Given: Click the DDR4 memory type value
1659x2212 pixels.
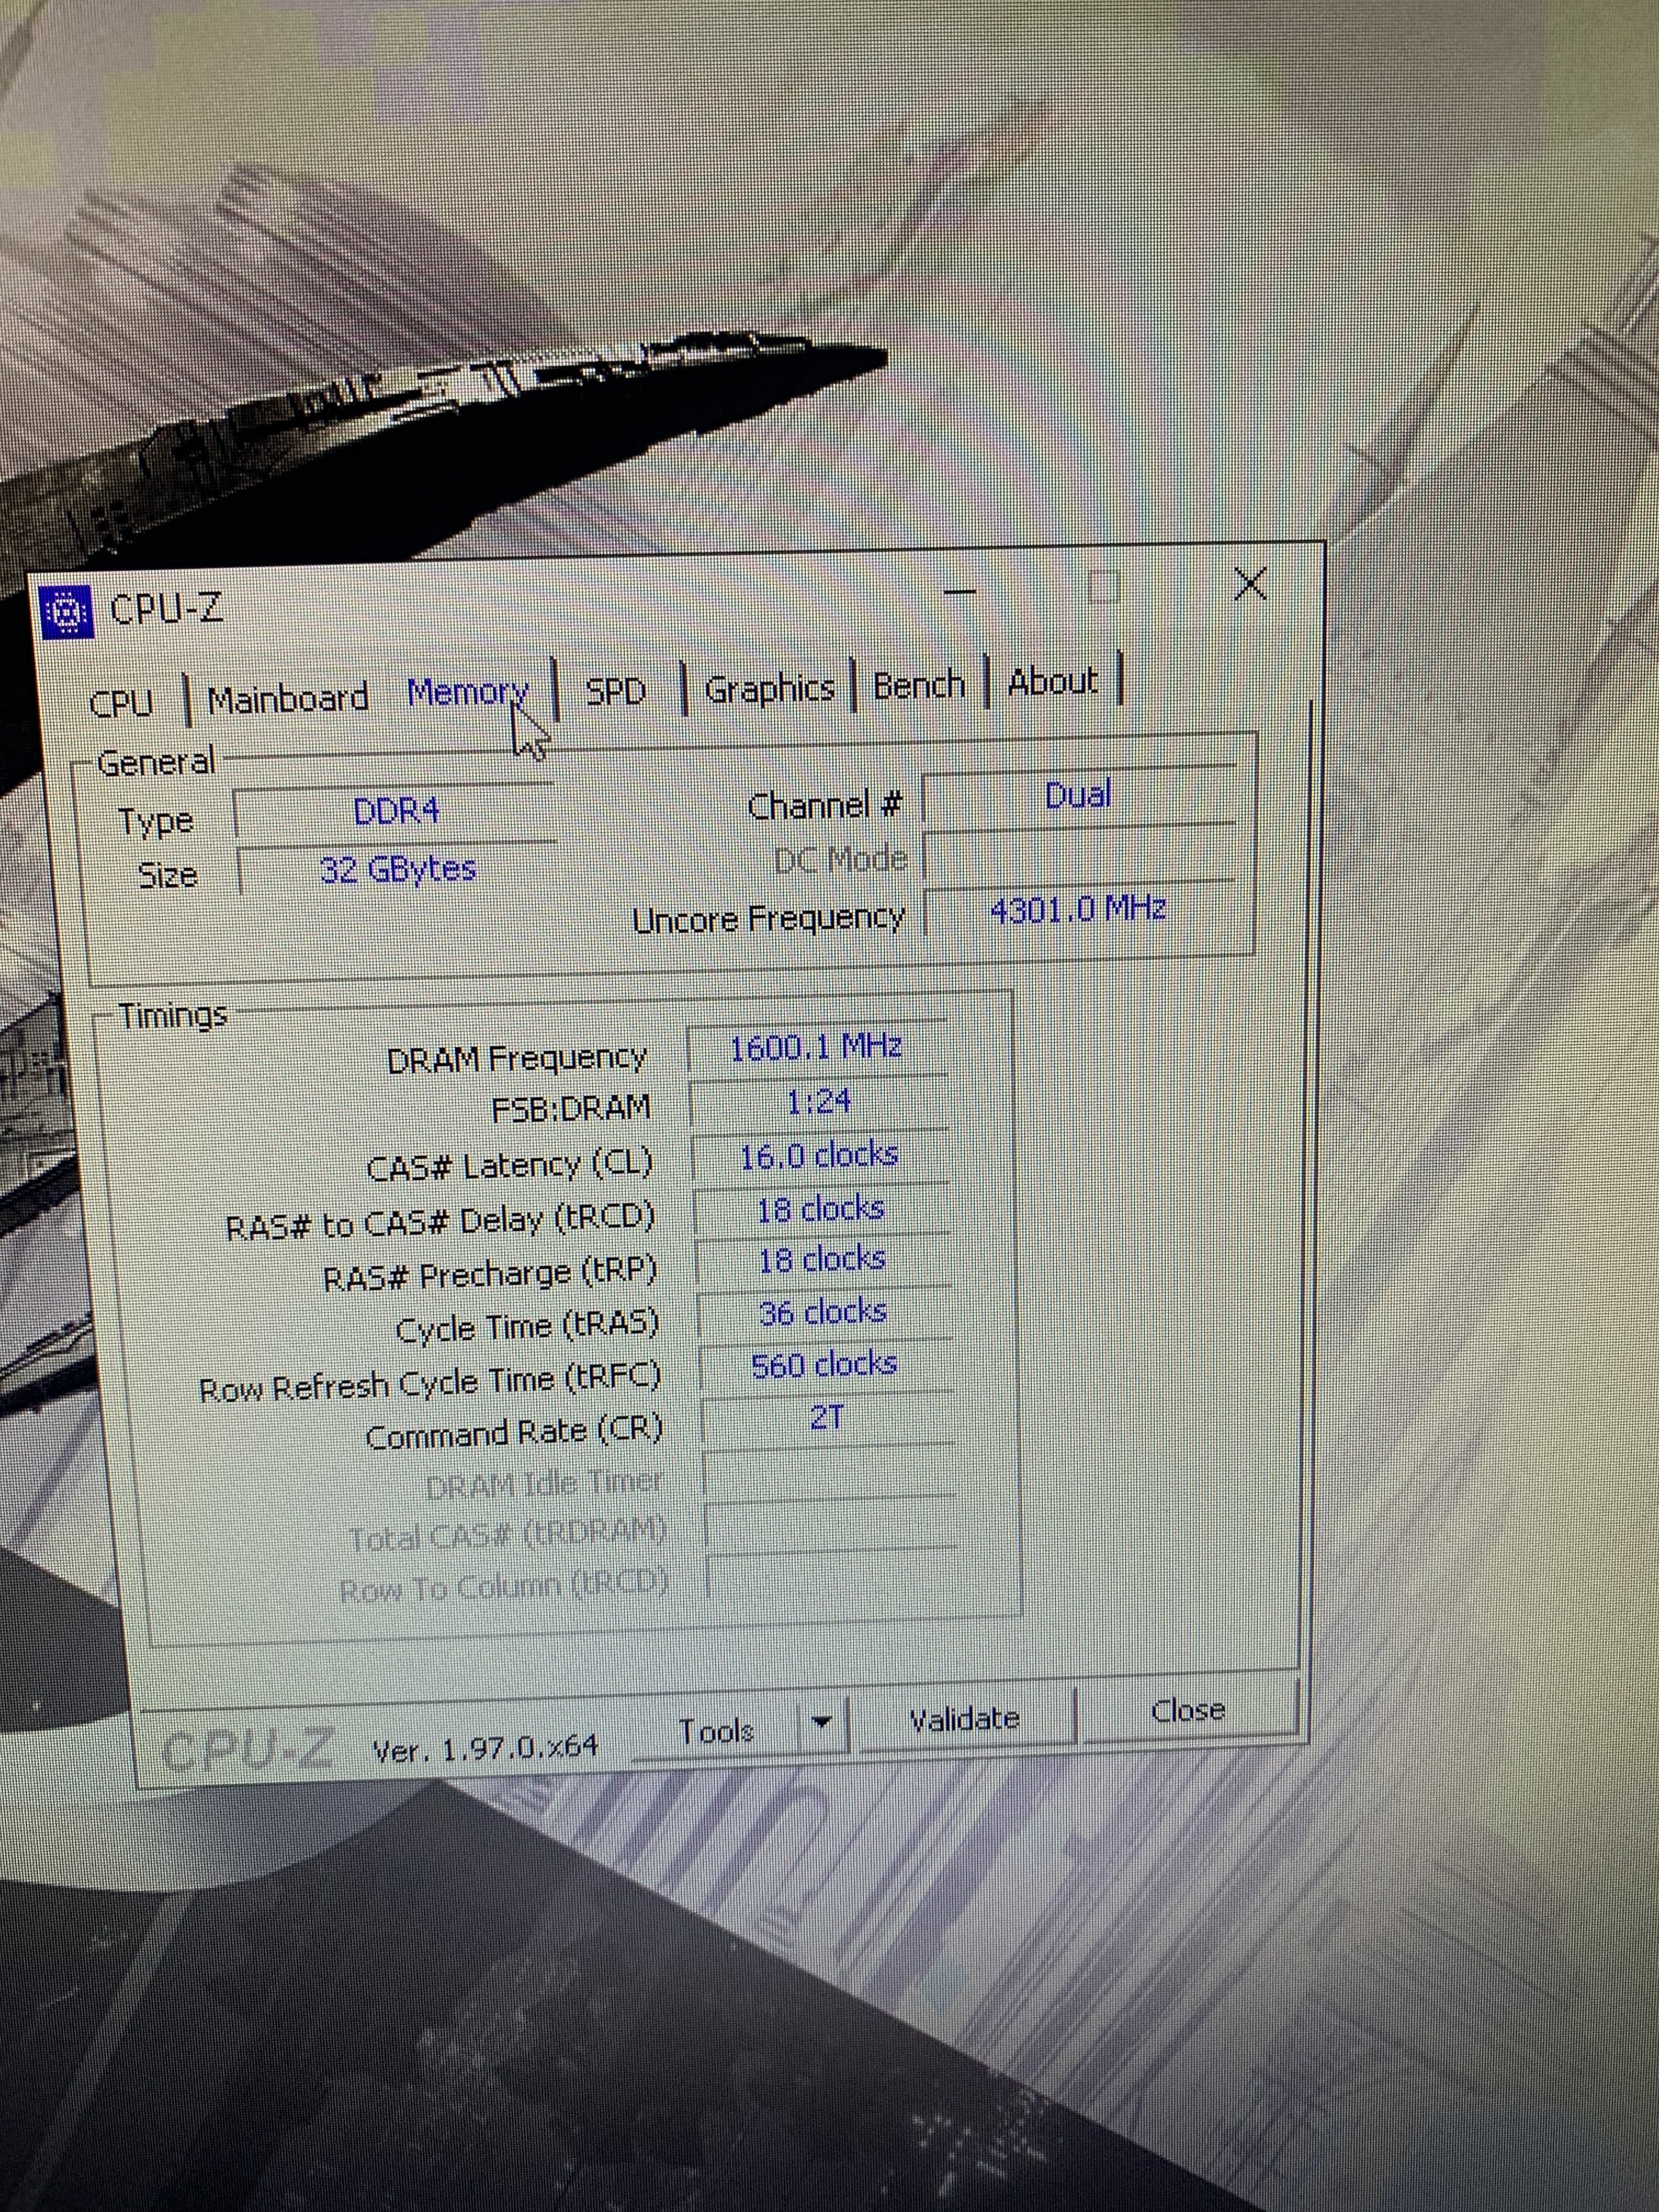Looking at the screenshot, I should pos(396,811).
